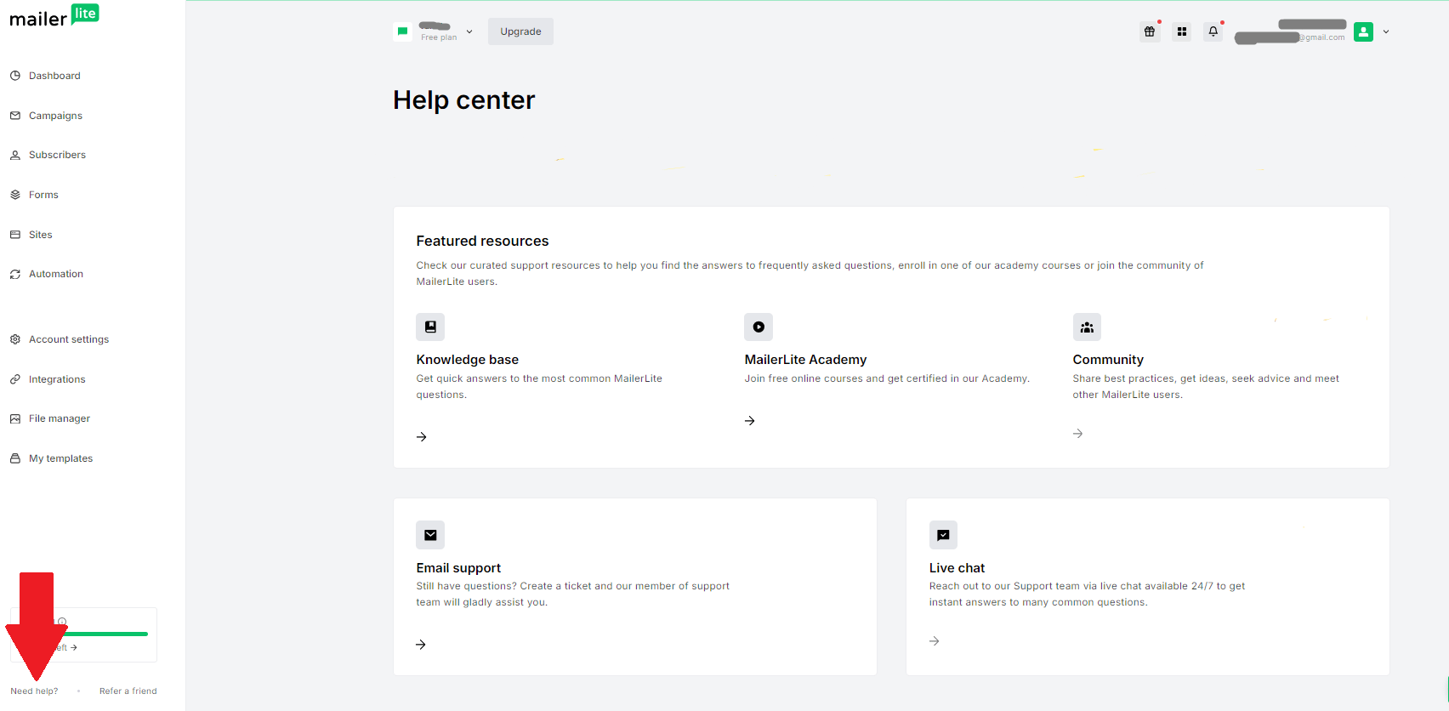Open the Campaigns section in the sidebar

pos(55,115)
